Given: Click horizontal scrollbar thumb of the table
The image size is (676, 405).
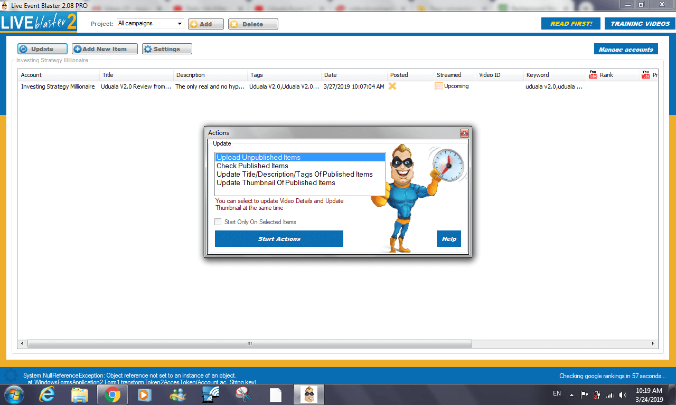Looking at the screenshot, I should 249,343.
